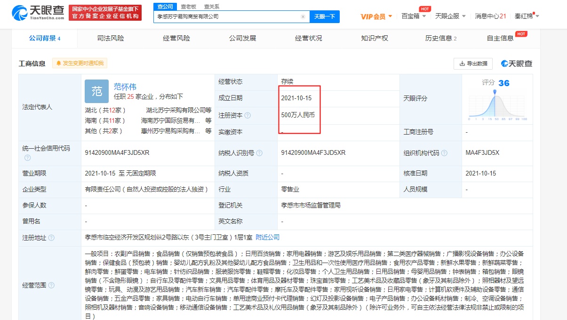Open the 秦红棉 account menu

coord(527,16)
